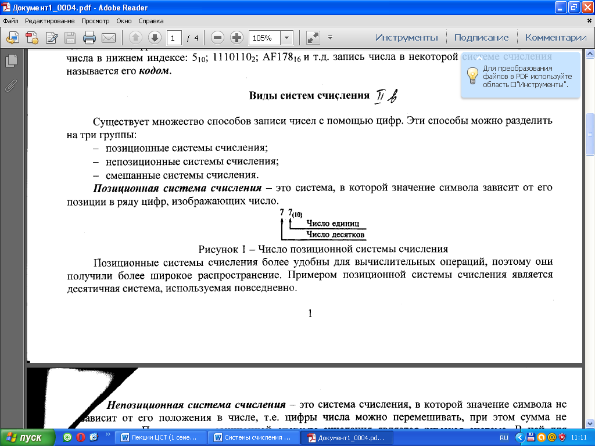Click the 105% zoom value field
The width and height of the screenshot is (595, 446).
coord(264,38)
